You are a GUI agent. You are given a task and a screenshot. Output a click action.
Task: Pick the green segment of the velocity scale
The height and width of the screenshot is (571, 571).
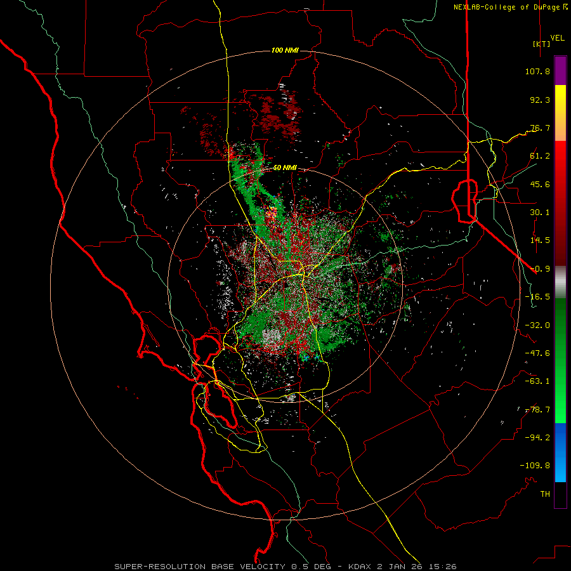pos(560,360)
